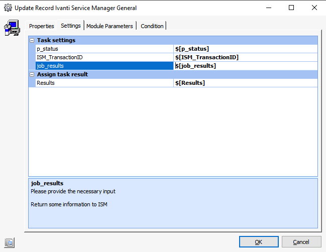Select the Results row label

click(x=104, y=83)
